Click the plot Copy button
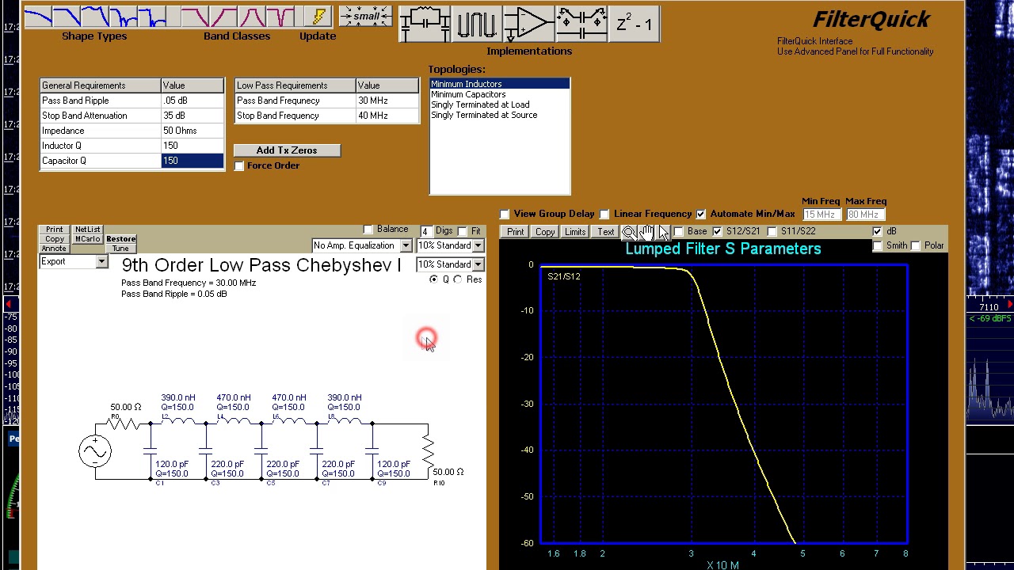 point(545,232)
